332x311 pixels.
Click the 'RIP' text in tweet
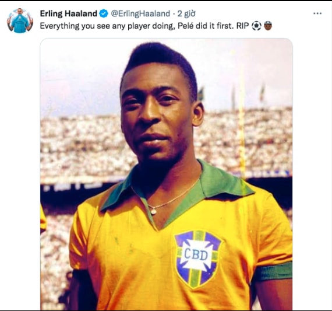[242, 26]
